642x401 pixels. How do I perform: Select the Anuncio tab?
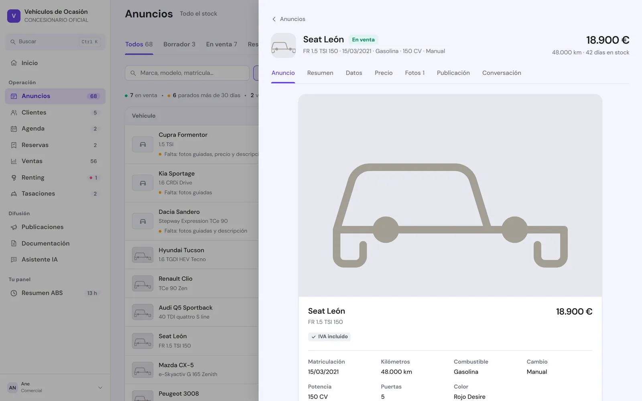pyautogui.click(x=283, y=73)
